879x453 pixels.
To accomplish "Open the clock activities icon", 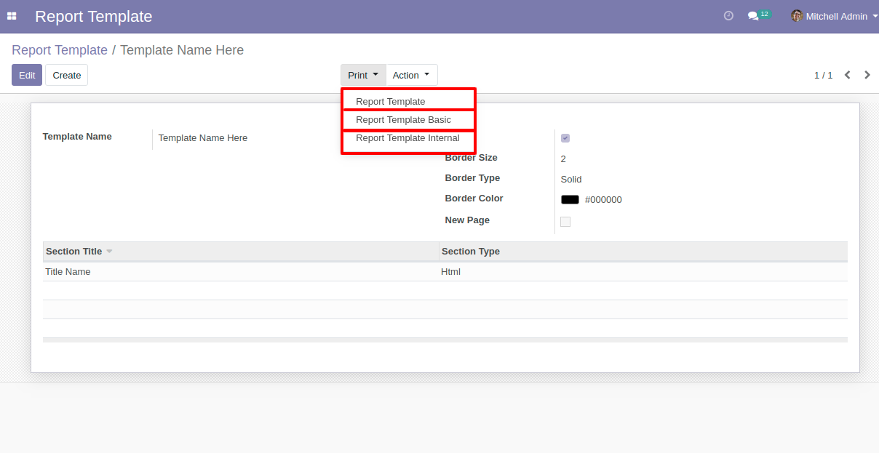I will pos(728,16).
